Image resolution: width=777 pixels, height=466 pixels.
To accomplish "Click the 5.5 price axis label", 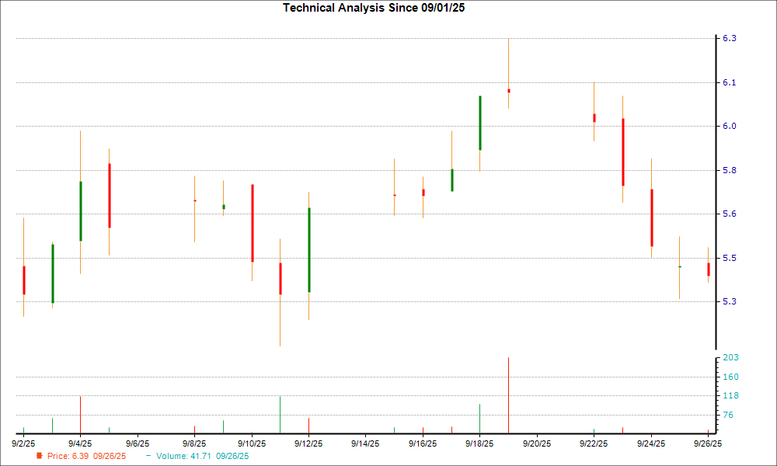I will click(730, 258).
